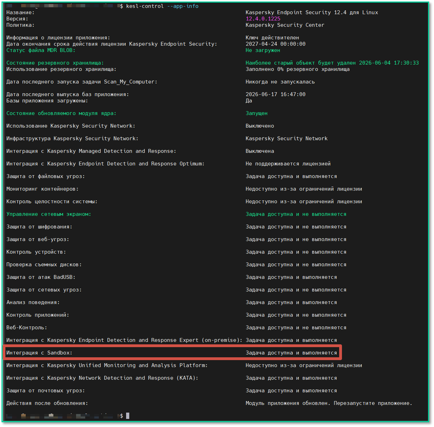Select the version number 12.4.0.1225
The width and height of the screenshot is (434, 427).
(x=263, y=19)
